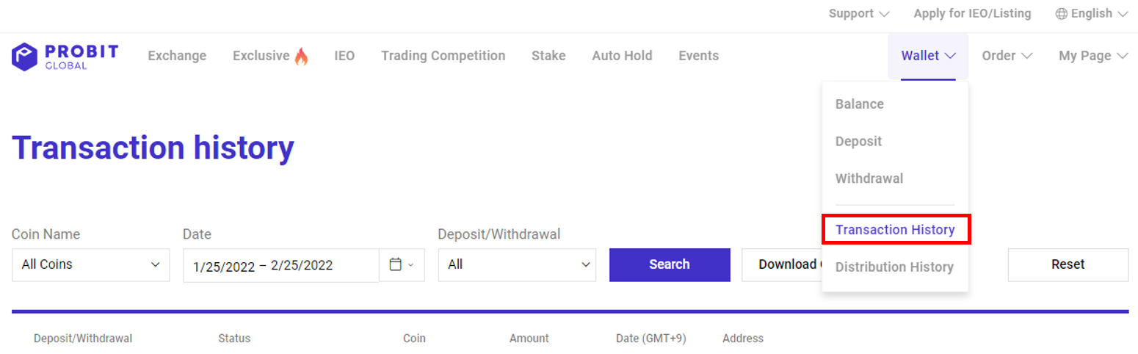This screenshot has width=1138, height=354.
Task: Open the Coin Name All Coins dropdown
Action: tap(90, 264)
